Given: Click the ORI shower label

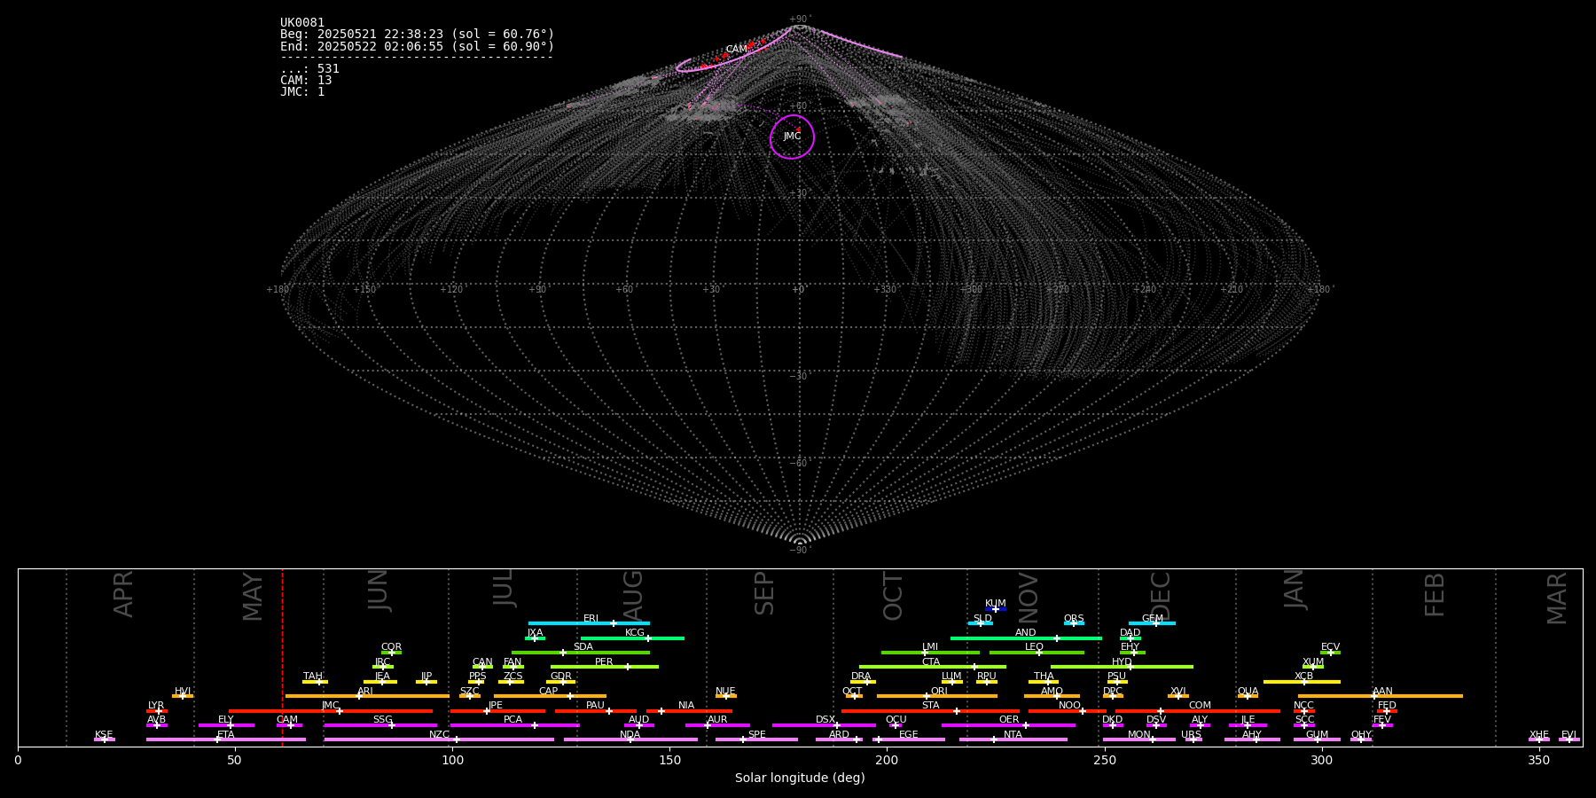Looking at the screenshot, I should pyautogui.click(x=939, y=692).
